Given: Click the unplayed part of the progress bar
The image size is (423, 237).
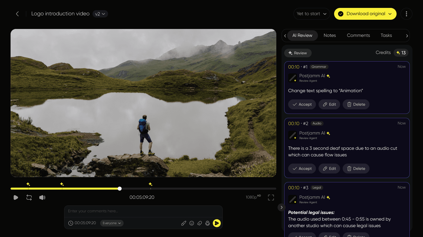Looking at the screenshot, I should click(x=198, y=189).
